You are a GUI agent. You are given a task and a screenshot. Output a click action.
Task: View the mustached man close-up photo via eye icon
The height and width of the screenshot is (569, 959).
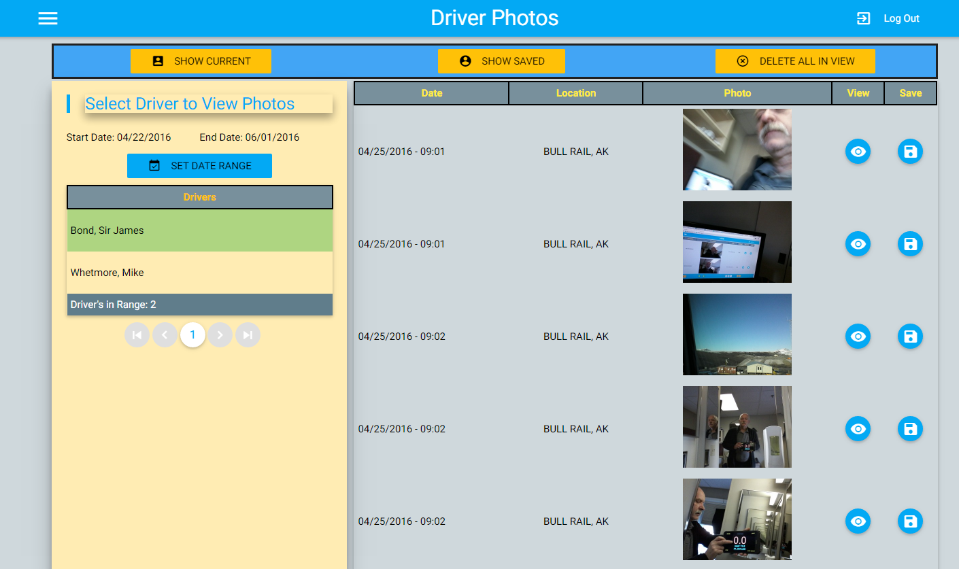pyautogui.click(x=858, y=152)
